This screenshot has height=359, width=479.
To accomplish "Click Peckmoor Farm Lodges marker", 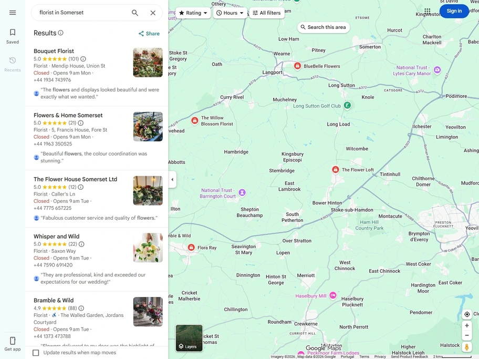I will (301, 355).
